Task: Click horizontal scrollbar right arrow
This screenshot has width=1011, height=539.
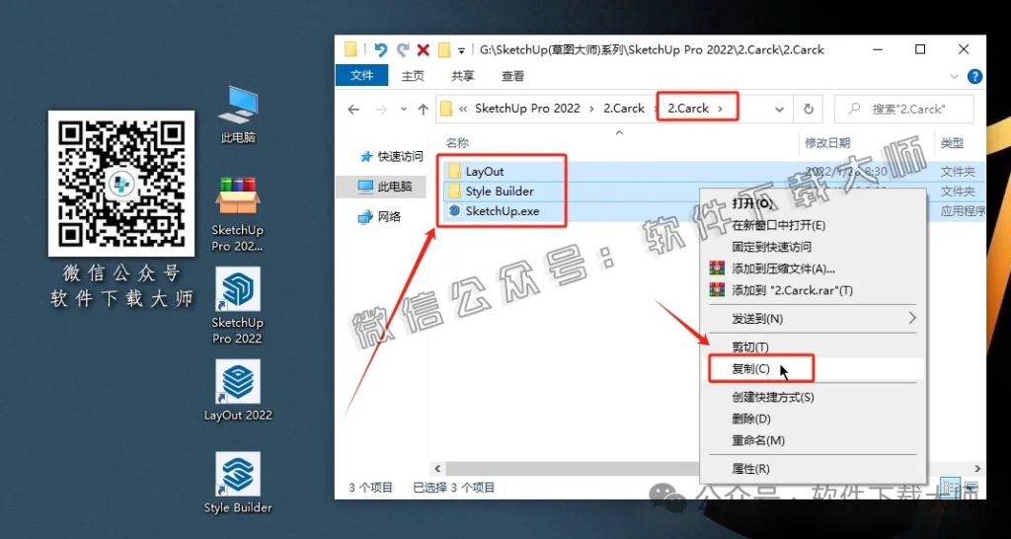Action: coord(978,469)
